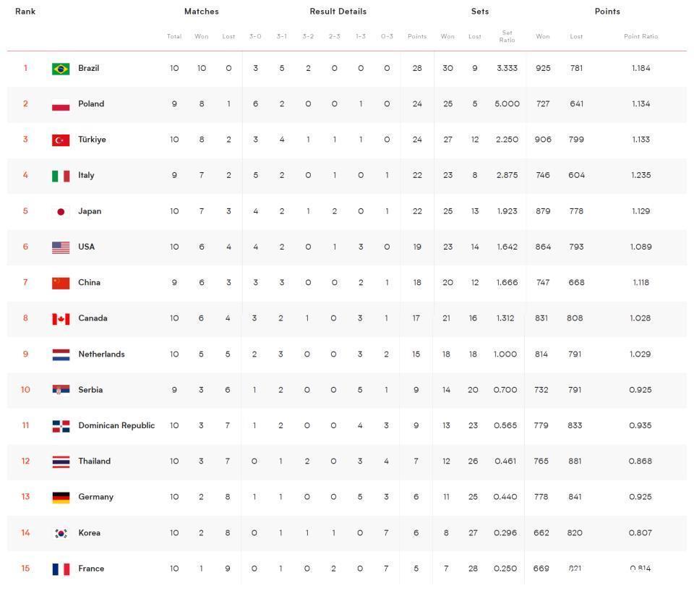Open the Dominican Republic team link
Screen dimensions: 694x591
click(x=116, y=425)
